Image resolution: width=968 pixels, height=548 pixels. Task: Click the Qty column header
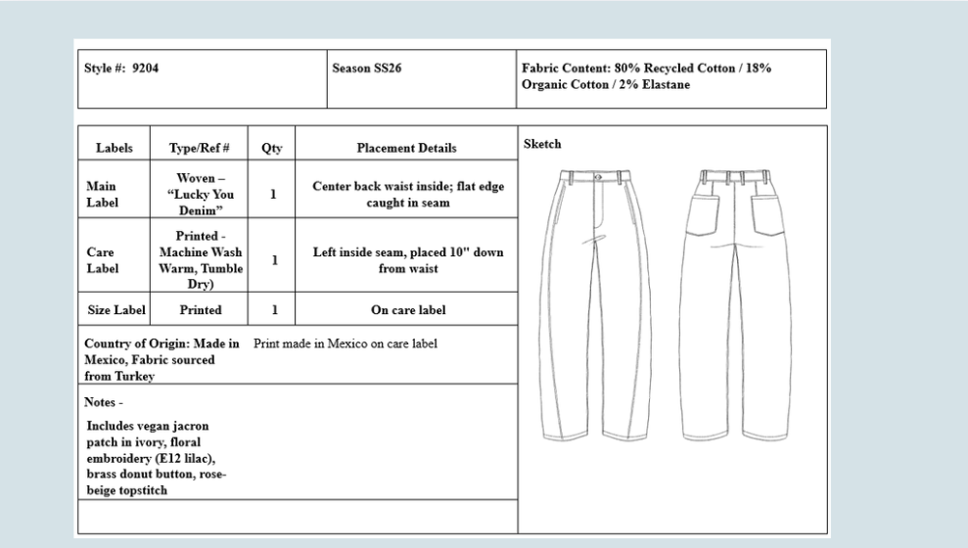coord(272,148)
